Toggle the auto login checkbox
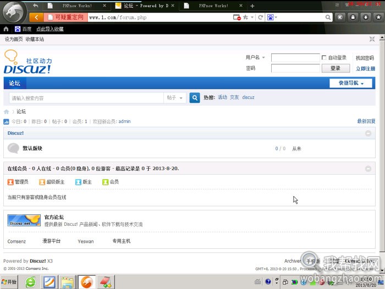The height and width of the screenshot is (289, 385). pyautogui.click(x=324, y=58)
